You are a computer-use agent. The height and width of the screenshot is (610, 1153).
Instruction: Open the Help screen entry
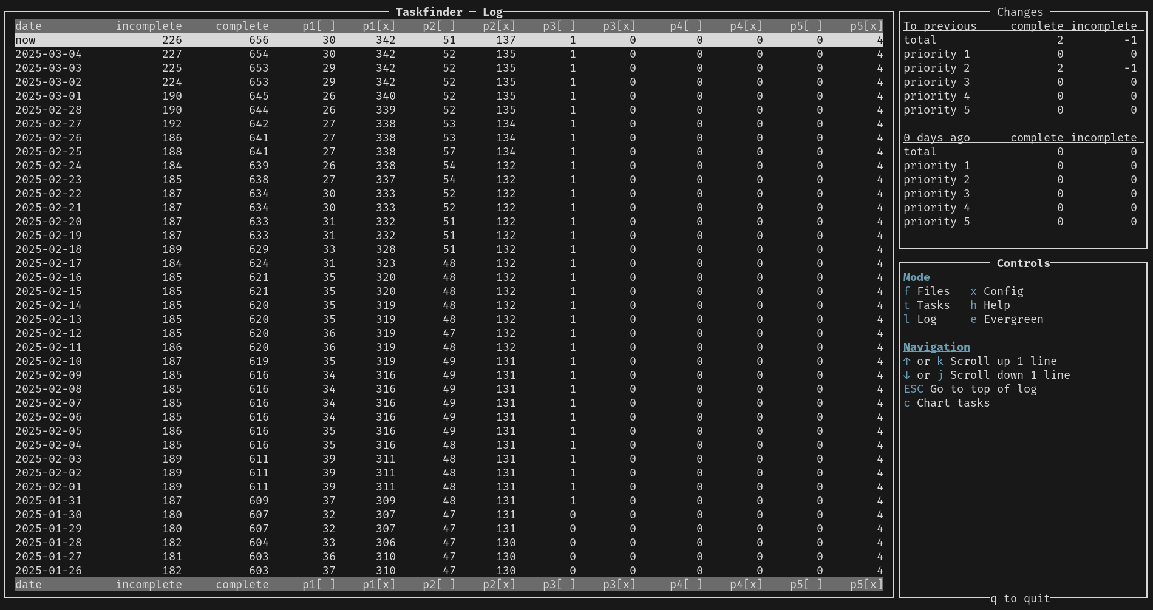[990, 305]
